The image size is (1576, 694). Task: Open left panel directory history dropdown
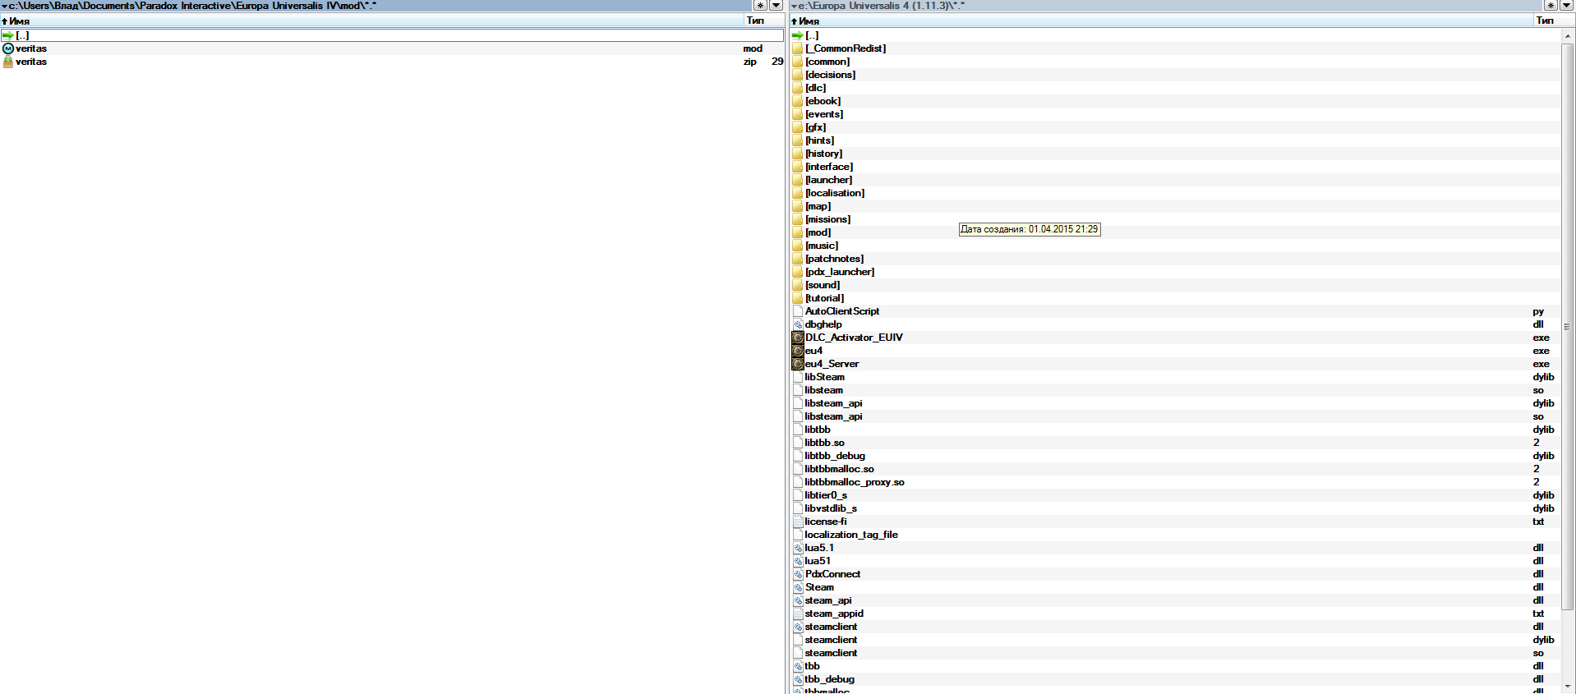click(775, 5)
